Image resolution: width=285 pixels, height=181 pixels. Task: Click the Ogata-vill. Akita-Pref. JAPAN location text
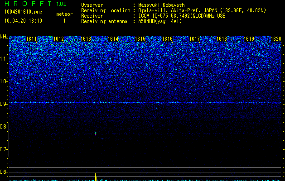point(202,10)
